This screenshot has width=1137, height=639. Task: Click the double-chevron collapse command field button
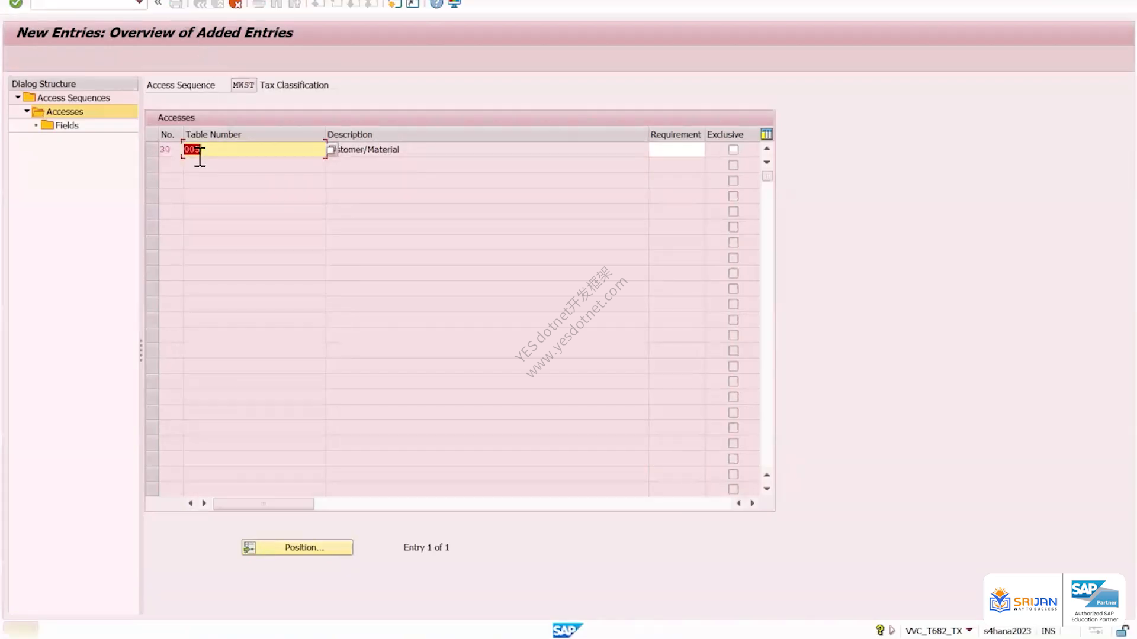158,4
